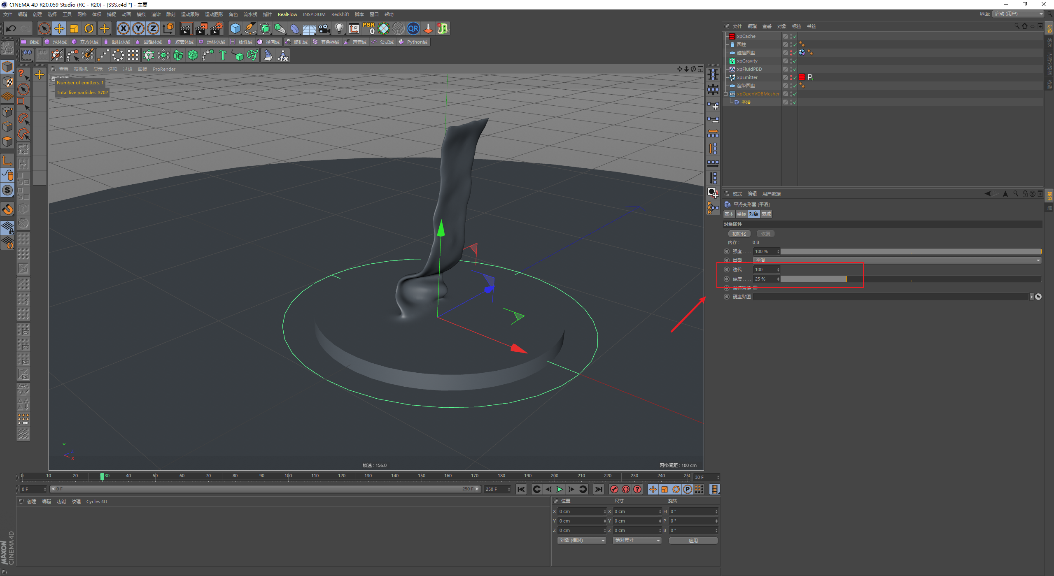
Task: Open 绝对尺寸 size dropdown
Action: 637,540
